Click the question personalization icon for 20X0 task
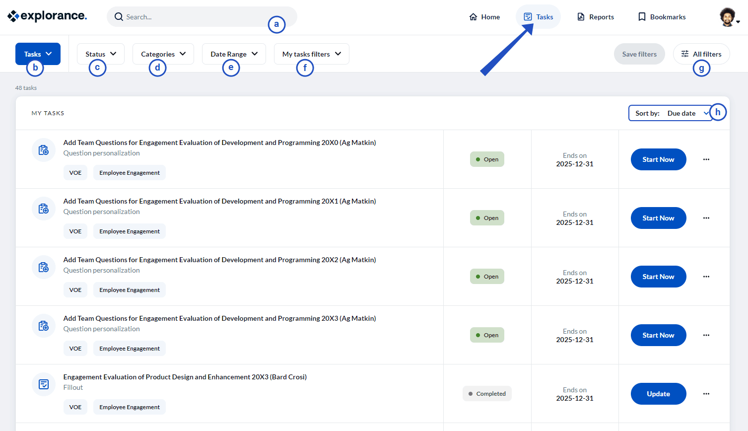Viewport: 748px width, 431px height. coord(44,150)
